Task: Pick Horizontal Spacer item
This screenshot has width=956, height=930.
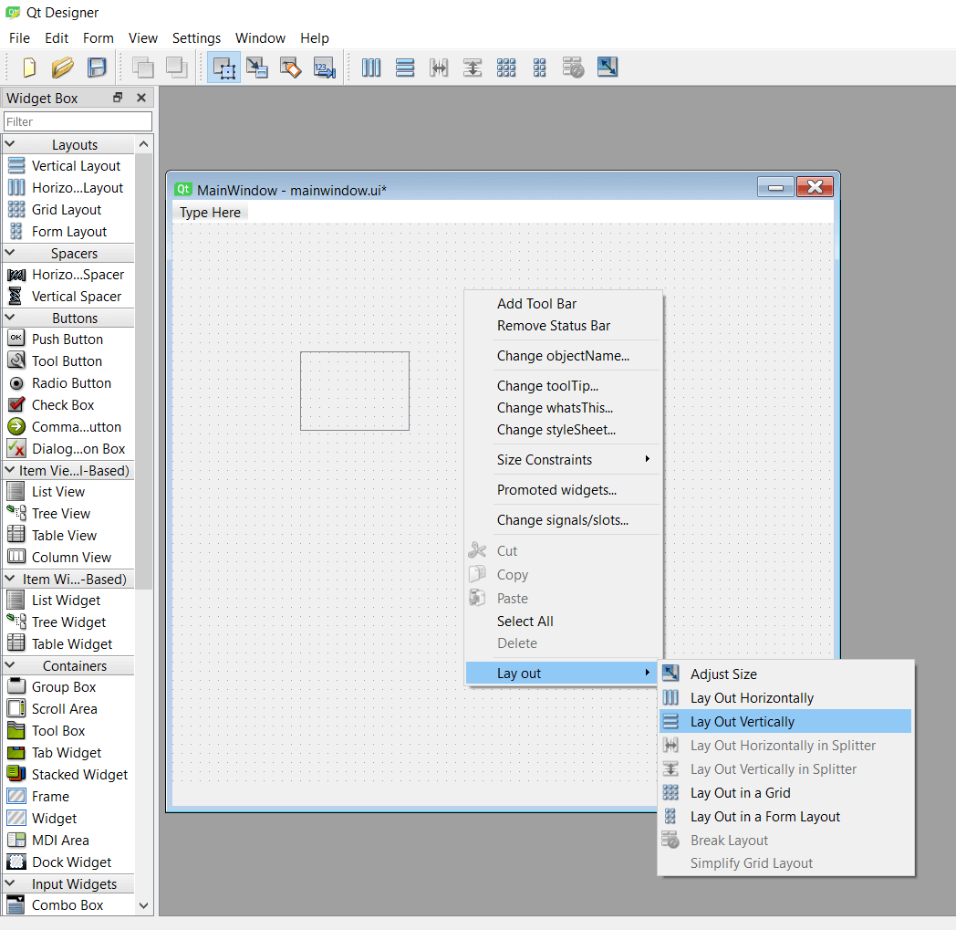Action: [68, 275]
